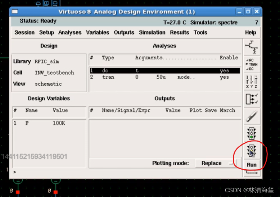Click the T=27.0 C temperature text
Viewport: 280px width, 197px height.
(175, 23)
